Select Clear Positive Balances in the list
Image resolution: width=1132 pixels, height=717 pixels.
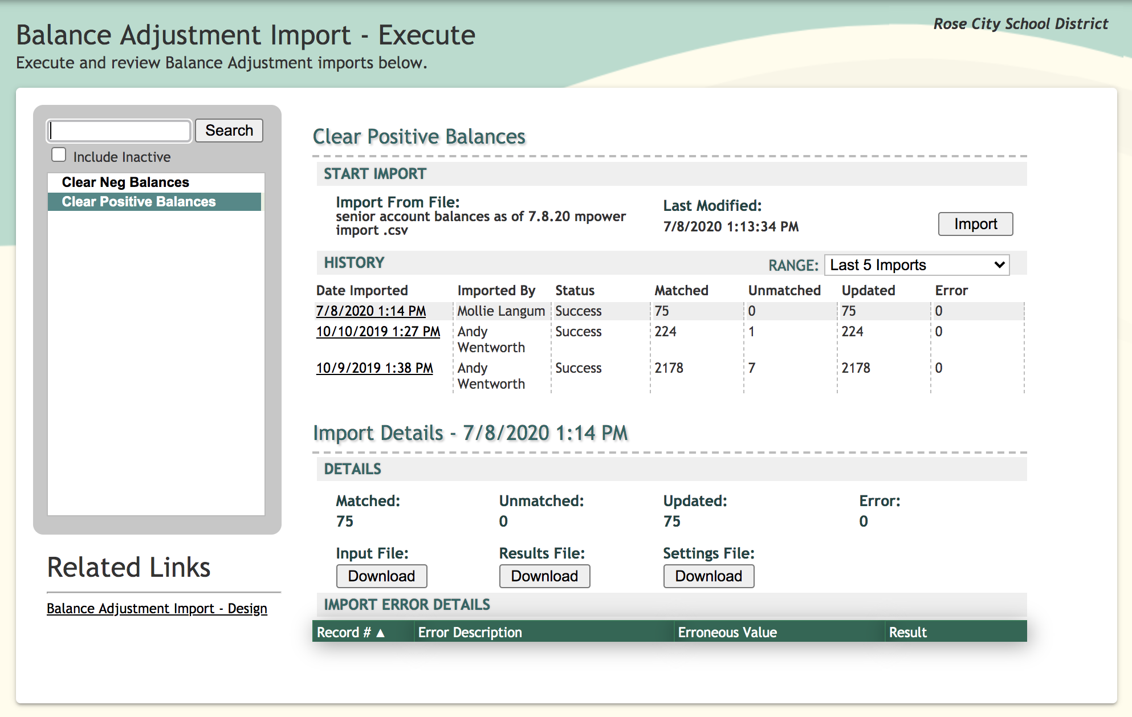click(x=139, y=202)
